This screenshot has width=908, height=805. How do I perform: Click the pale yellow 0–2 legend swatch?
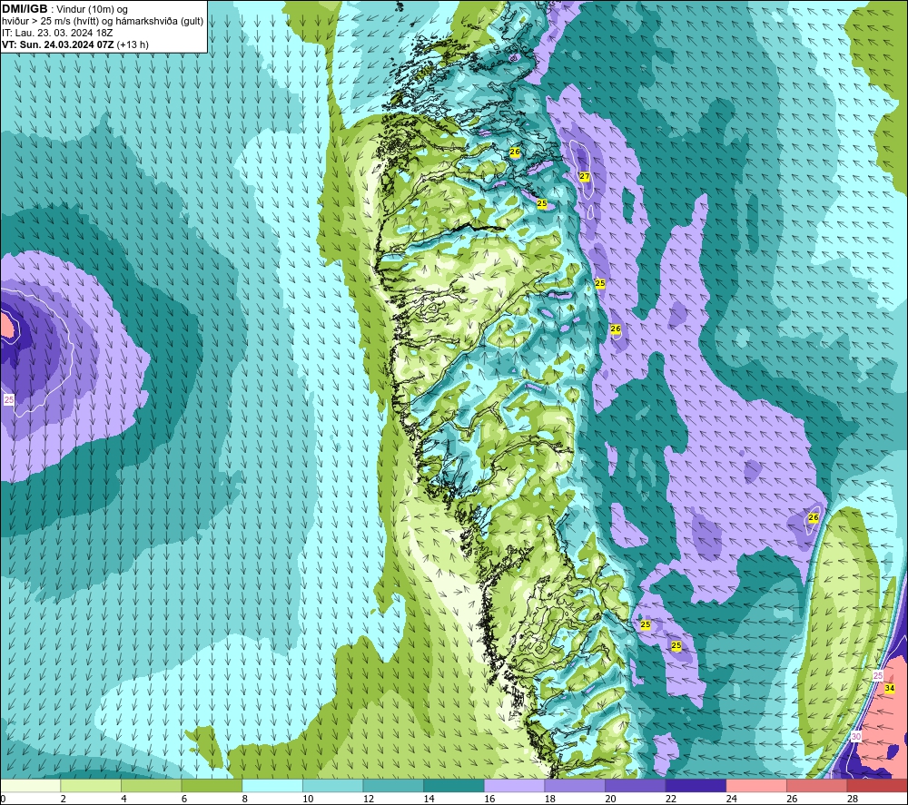tap(30, 785)
